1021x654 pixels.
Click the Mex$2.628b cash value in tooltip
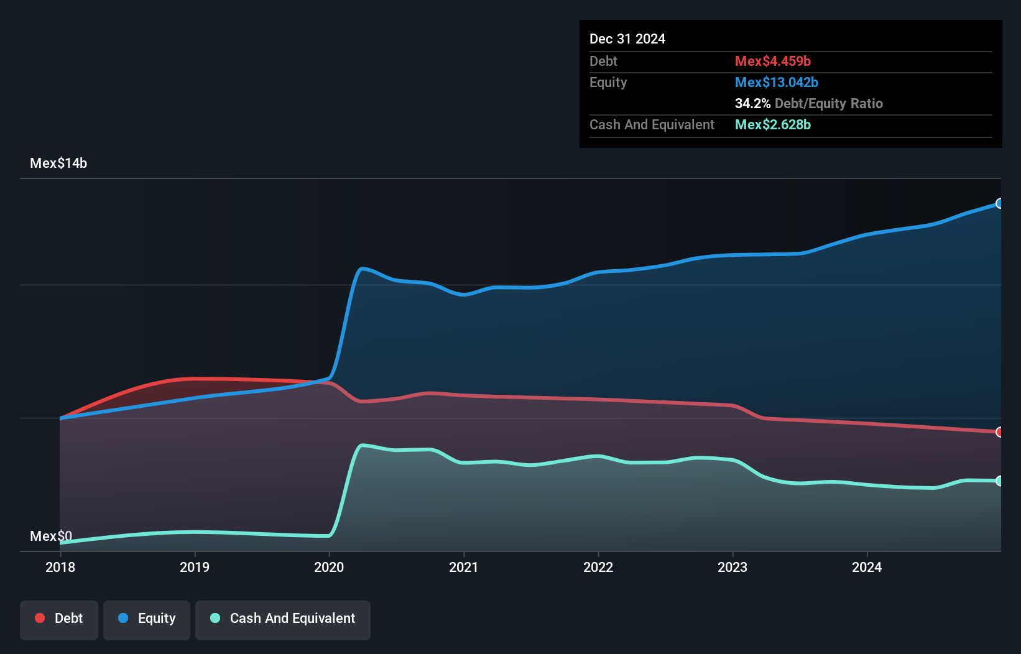[x=773, y=124]
